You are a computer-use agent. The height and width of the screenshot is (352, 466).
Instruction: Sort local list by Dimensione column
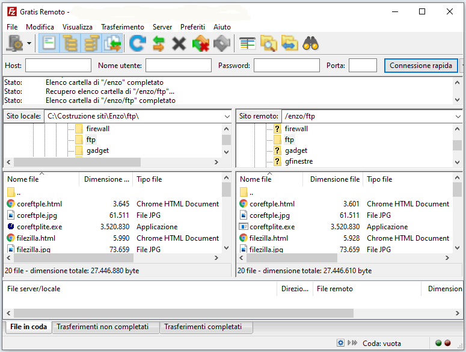click(106, 179)
